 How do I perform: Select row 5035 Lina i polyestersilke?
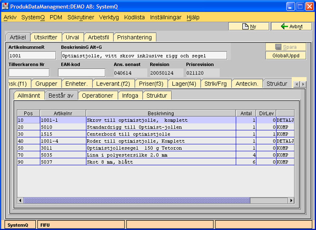[x=155, y=155]
